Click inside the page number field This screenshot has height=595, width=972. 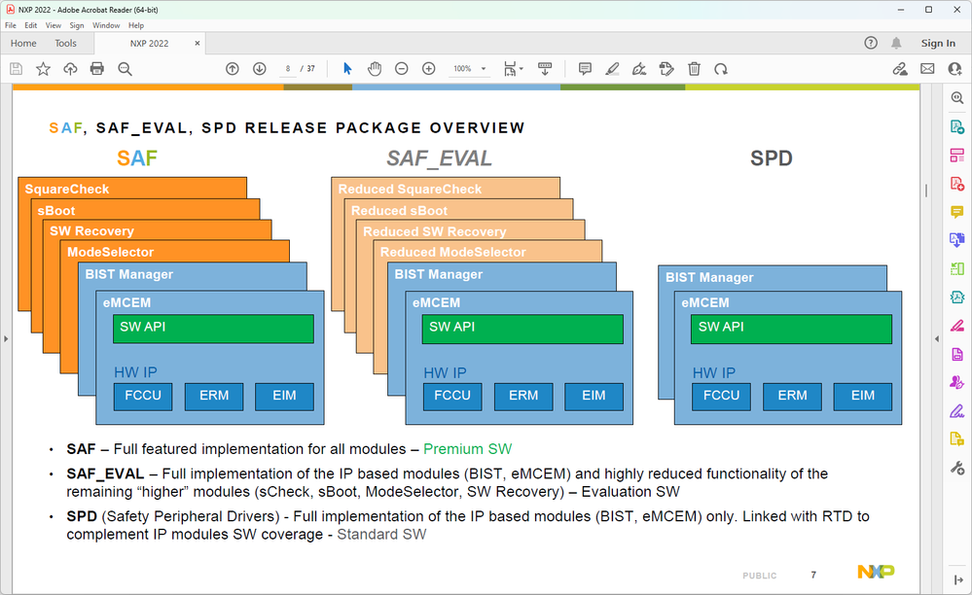click(289, 68)
